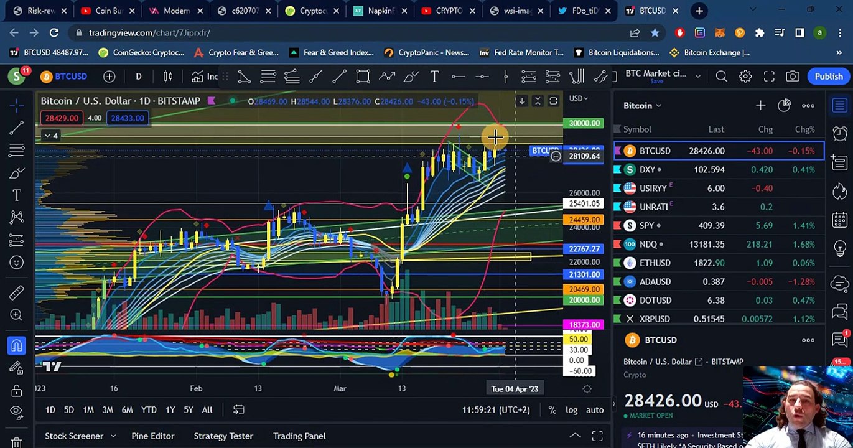
Task: Select the zoom-in tool
Action: [x=17, y=315]
